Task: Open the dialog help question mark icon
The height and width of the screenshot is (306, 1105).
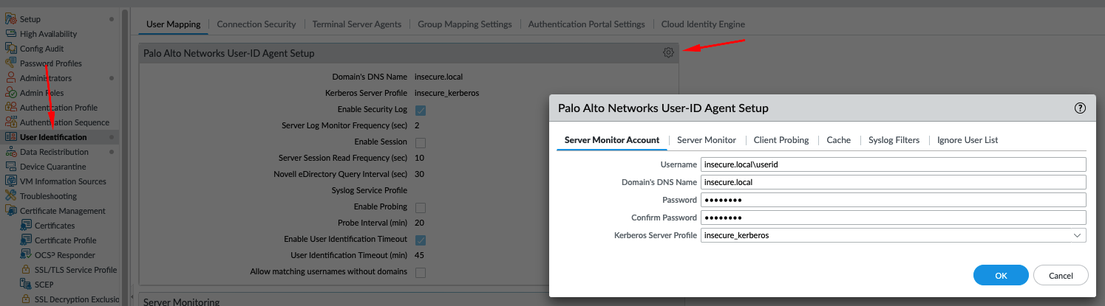Action: click(x=1080, y=108)
